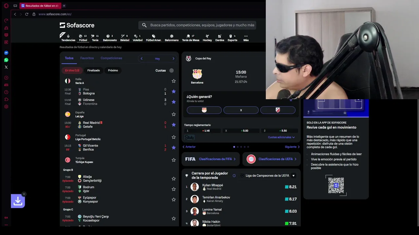Filter by Finalizado matches

tap(94, 70)
